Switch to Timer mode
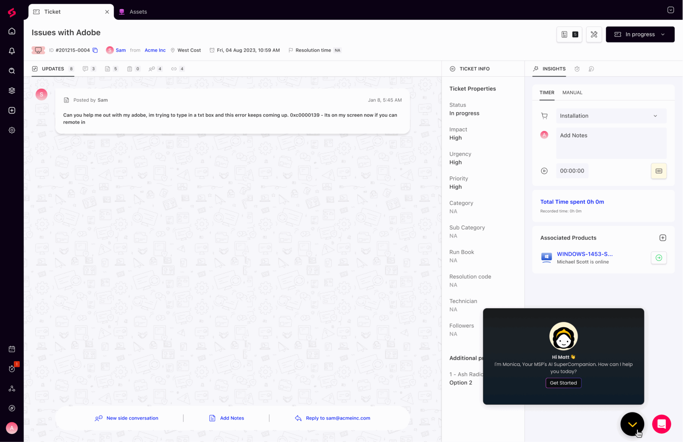 tap(547, 92)
